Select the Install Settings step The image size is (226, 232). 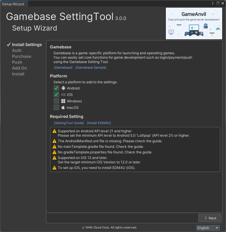point(27,45)
